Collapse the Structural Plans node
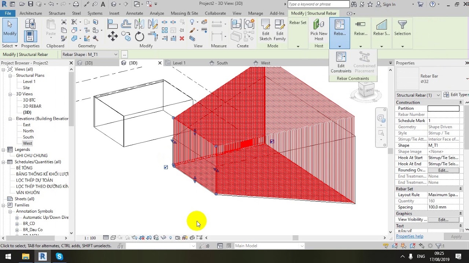 11,75
